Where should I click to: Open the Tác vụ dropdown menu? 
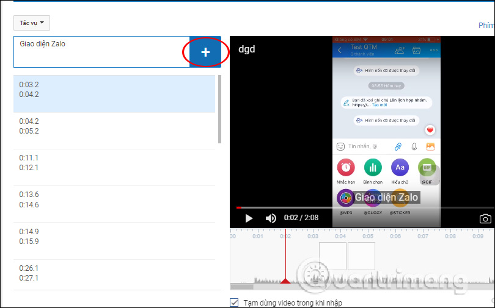point(32,23)
